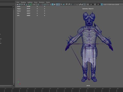Toggle the highlighted X-Ray Joints icon
The width and height of the screenshot is (123, 92).
coord(84,4)
